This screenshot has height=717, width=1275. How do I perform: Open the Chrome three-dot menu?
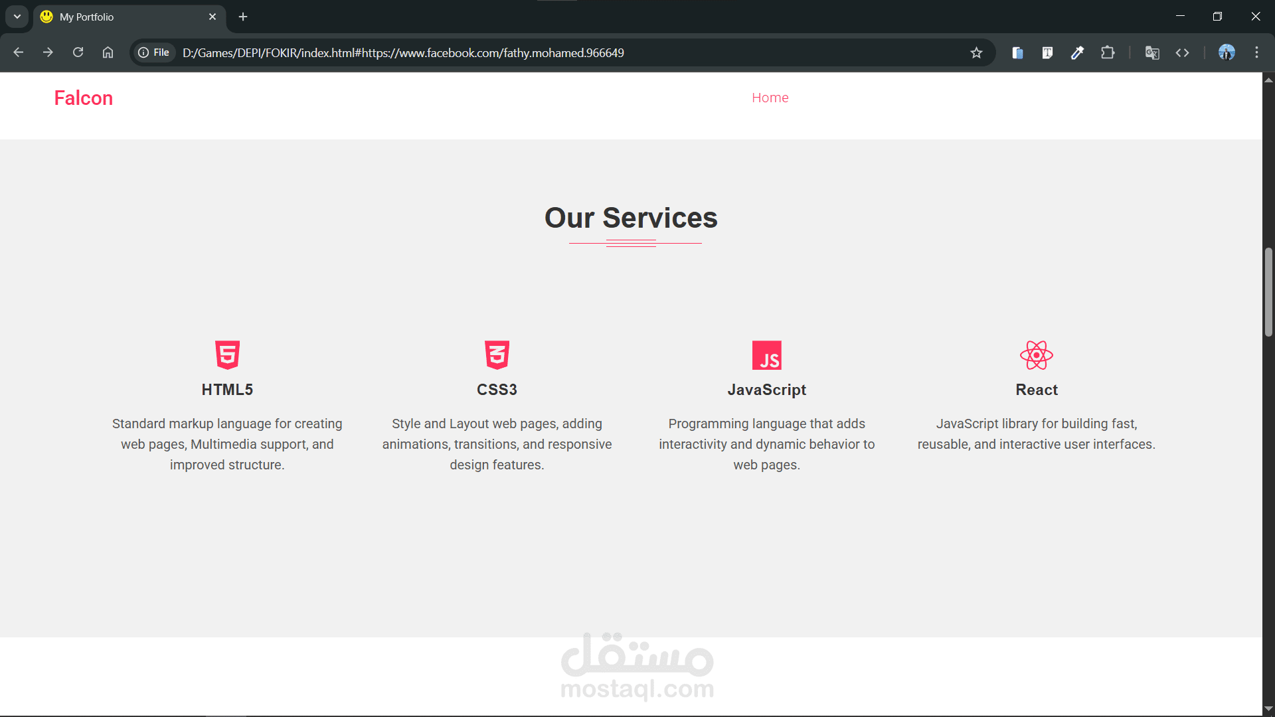point(1256,52)
